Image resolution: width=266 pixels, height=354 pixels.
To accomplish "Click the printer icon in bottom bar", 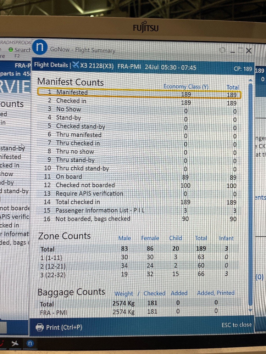I will click(x=39, y=327).
